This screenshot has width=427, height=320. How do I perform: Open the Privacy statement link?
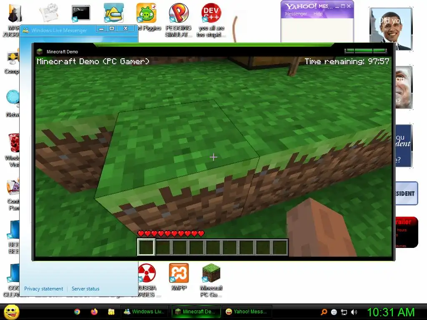click(x=43, y=289)
